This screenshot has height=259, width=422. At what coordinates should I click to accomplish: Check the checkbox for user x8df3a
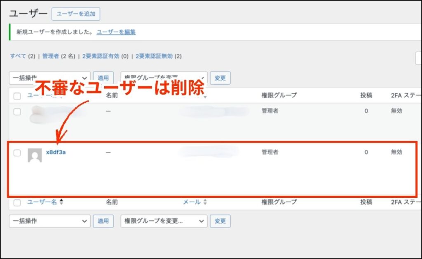pyautogui.click(x=17, y=153)
